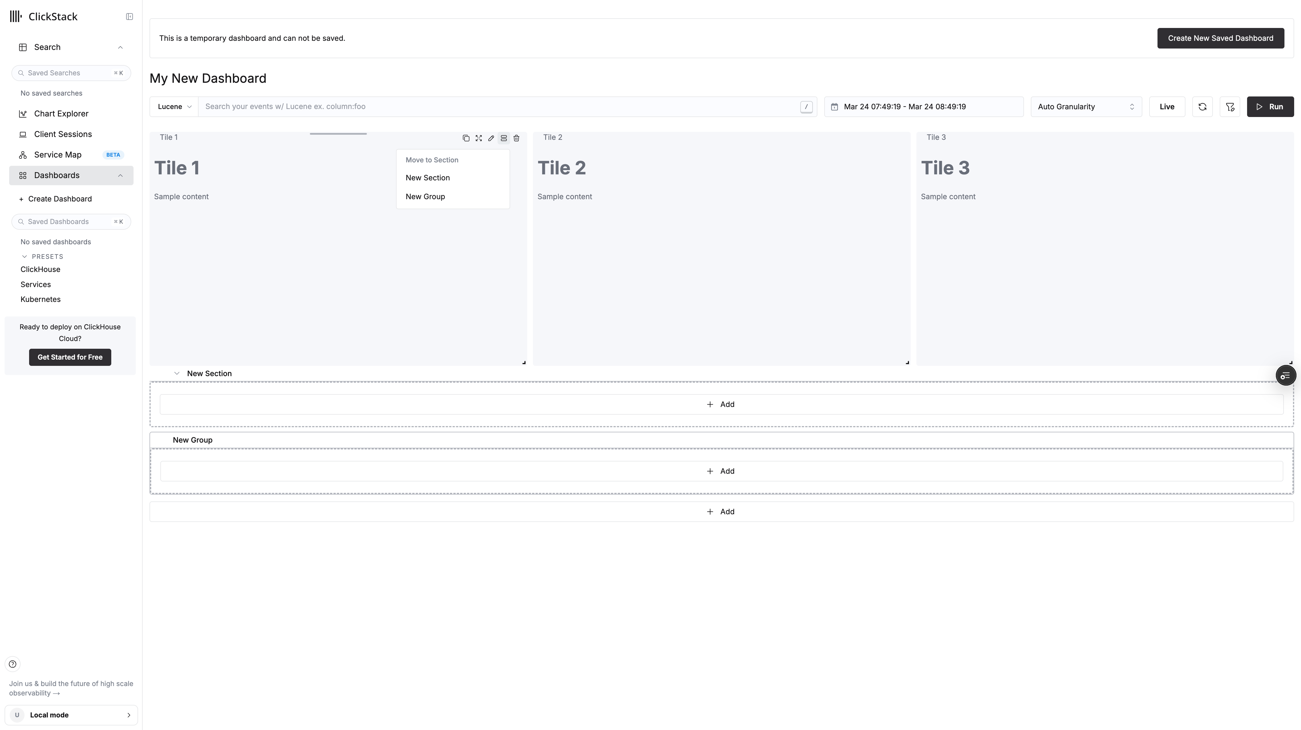This screenshot has height=730, width=1301.
Task: Click the move-to-section icon on Tile 1
Action: coord(504,138)
